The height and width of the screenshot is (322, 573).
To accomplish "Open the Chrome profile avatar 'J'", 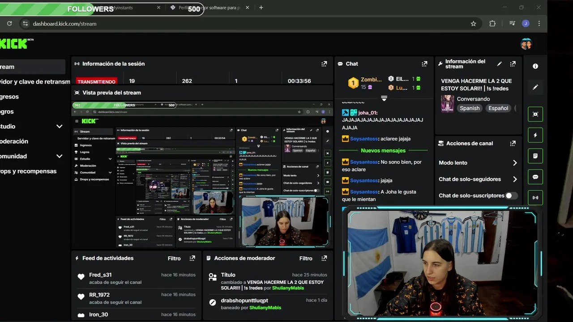I will (x=526, y=24).
